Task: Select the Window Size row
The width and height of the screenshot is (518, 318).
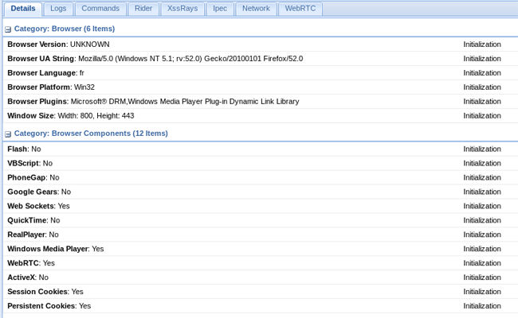Action: 261,115
